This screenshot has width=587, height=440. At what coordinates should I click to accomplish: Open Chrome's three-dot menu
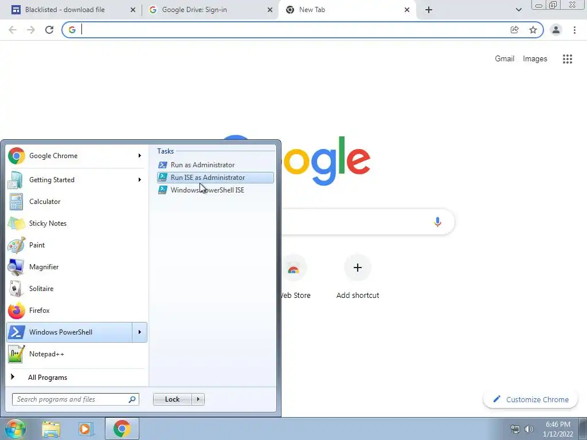click(574, 30)
